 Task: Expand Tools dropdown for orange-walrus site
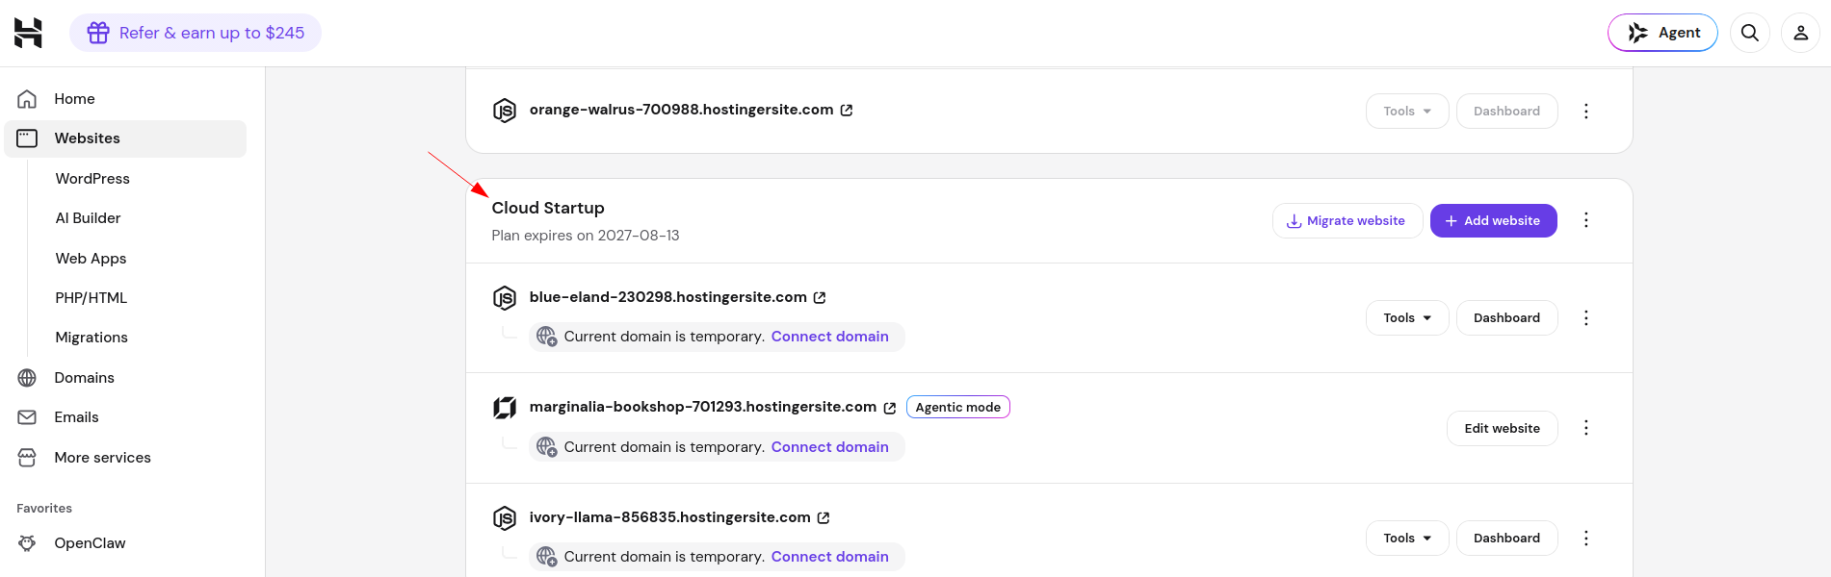pyautogui.click(x=1407, y=112)
